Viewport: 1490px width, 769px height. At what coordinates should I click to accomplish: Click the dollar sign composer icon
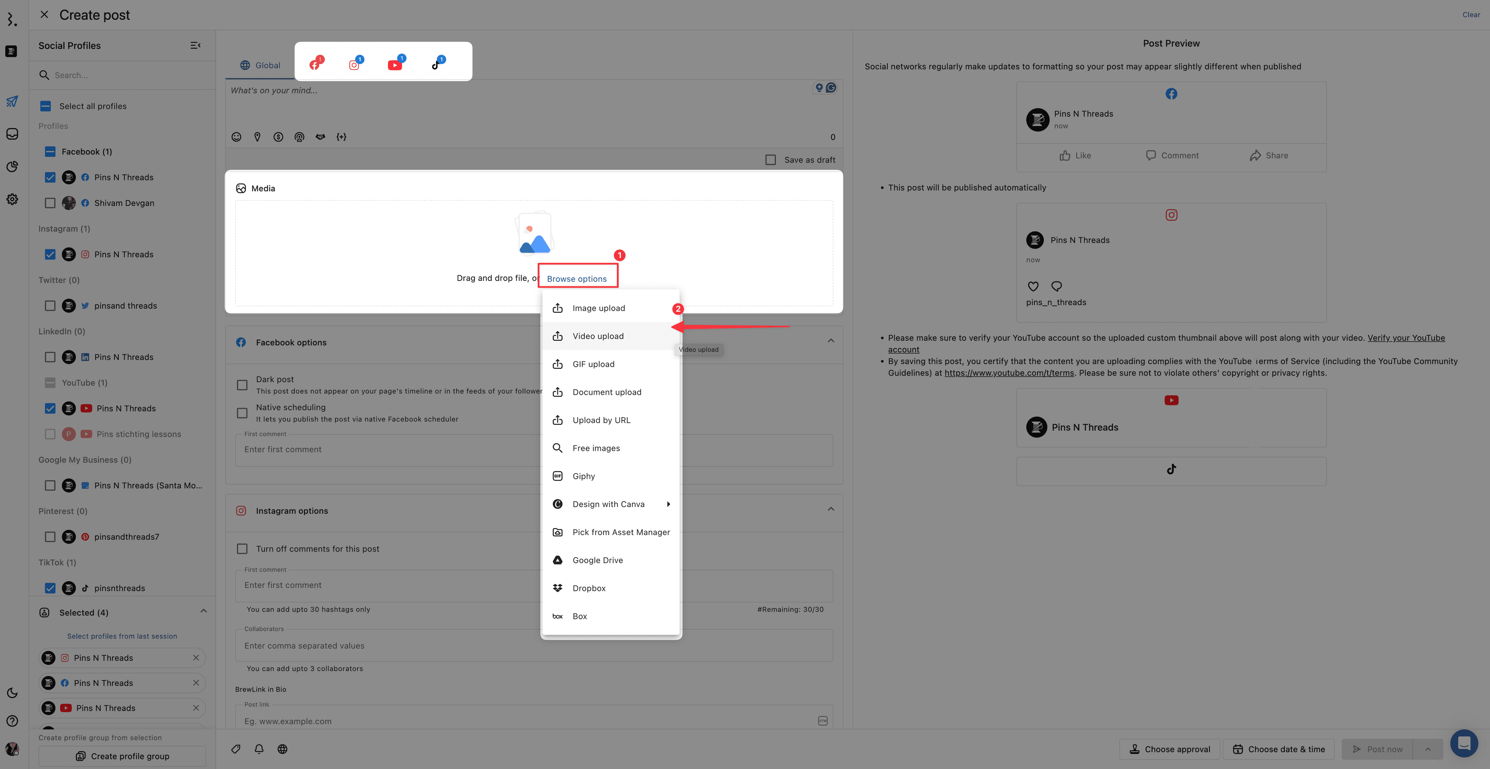[278, 137]
